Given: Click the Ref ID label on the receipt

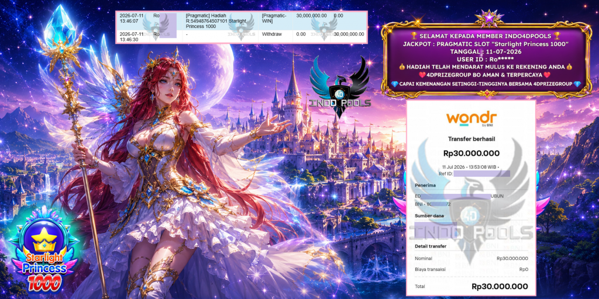Looking at the screenshot, I should 445,173.
